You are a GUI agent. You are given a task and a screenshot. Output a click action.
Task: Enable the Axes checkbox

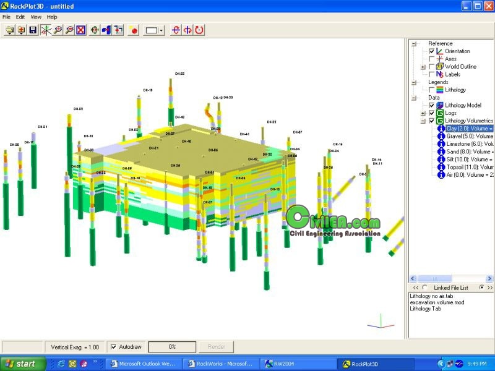[431, 59]
